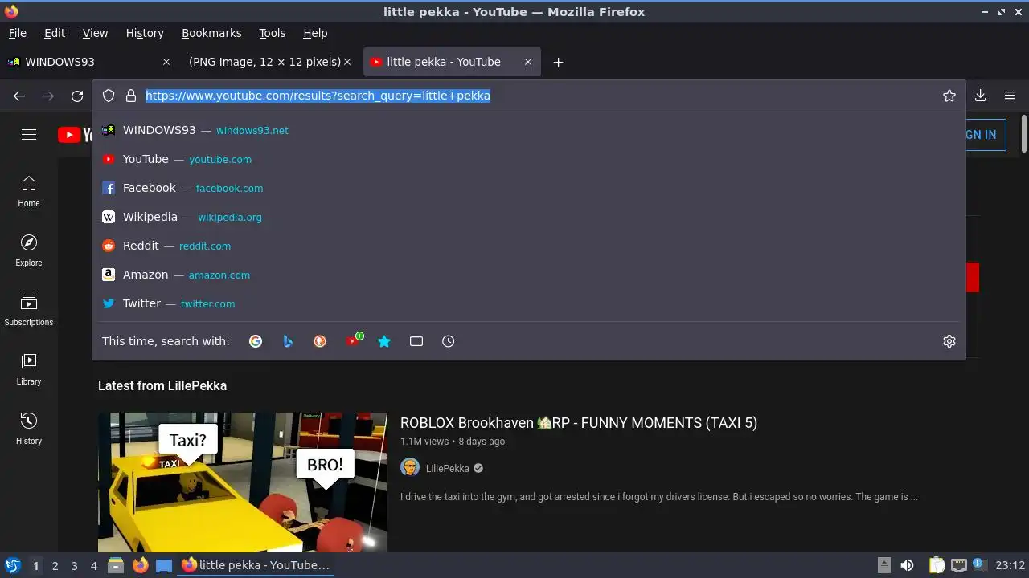The image size is (1029, 578).
Task: Open Subscriptions in YouTube sidebar
Action: pos(29,311)
